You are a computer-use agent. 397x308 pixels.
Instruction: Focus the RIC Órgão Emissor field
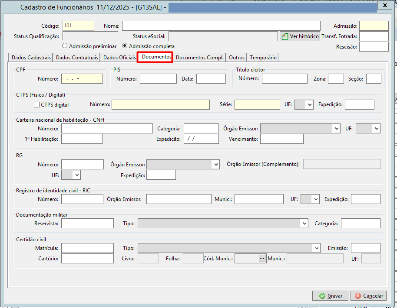click(x=179, y=199)
